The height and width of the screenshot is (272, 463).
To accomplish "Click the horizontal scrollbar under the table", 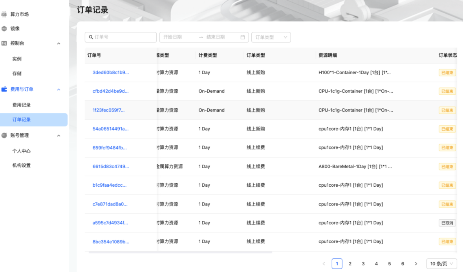I will pos(181,252).
